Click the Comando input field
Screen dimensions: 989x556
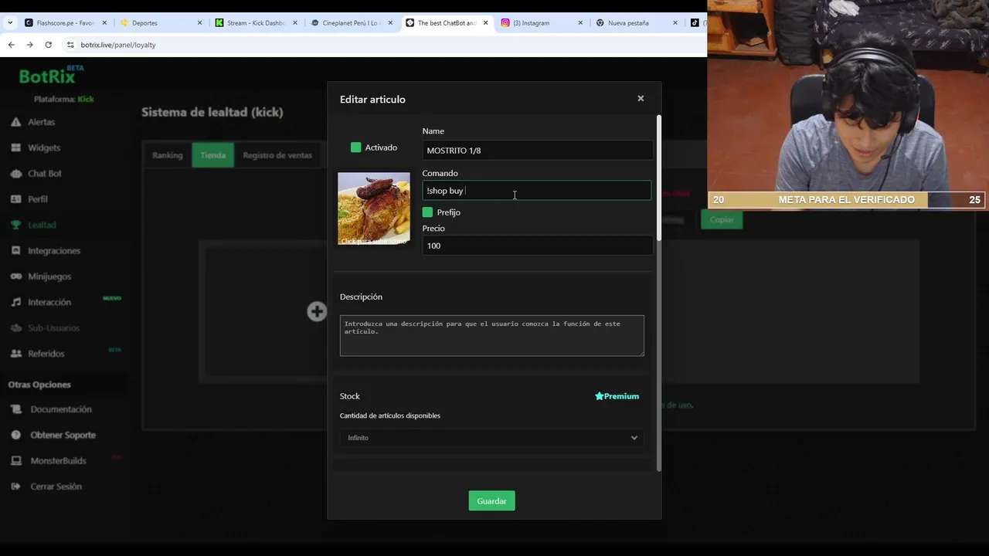click(537, 191)
